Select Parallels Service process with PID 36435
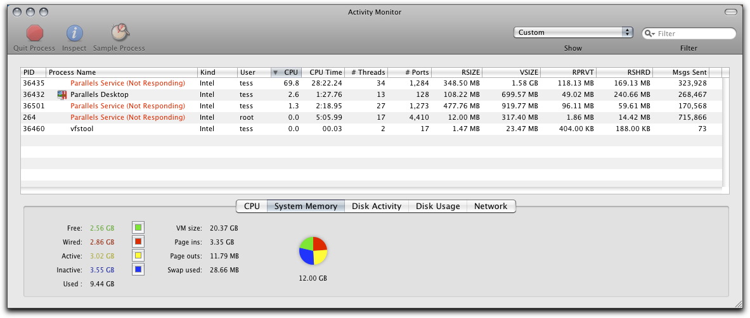 371,83
